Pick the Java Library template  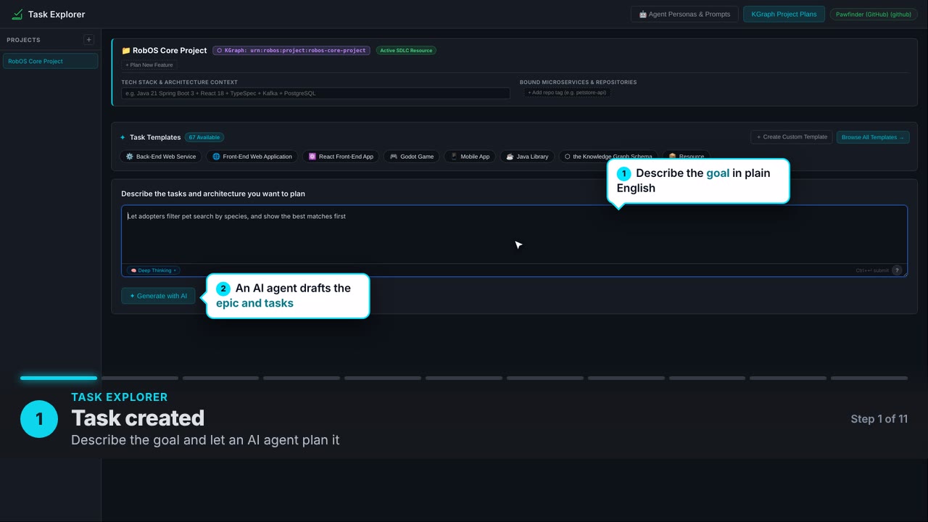tap(527, 157)
